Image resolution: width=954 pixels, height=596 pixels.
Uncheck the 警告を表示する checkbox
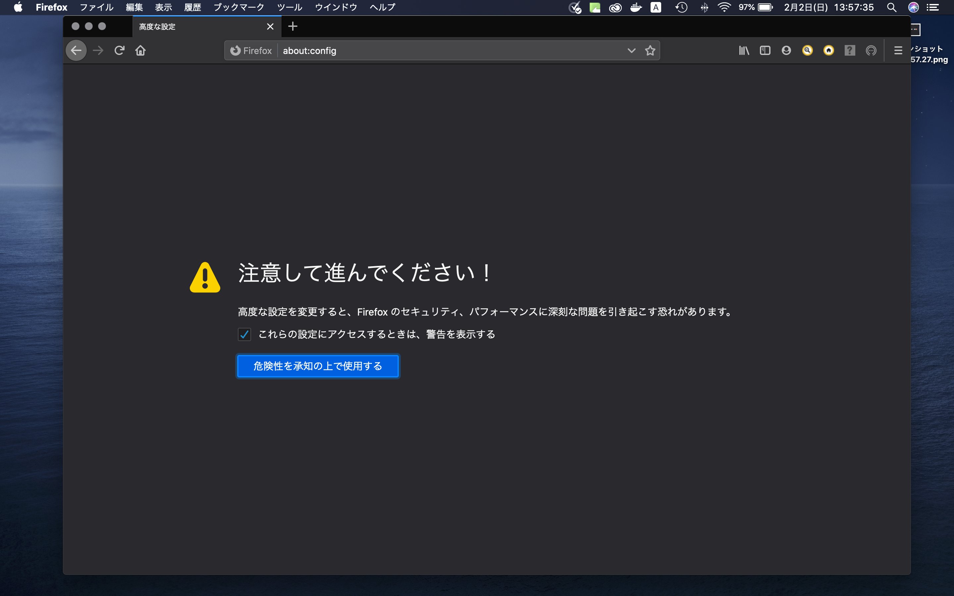click(244, 334)
